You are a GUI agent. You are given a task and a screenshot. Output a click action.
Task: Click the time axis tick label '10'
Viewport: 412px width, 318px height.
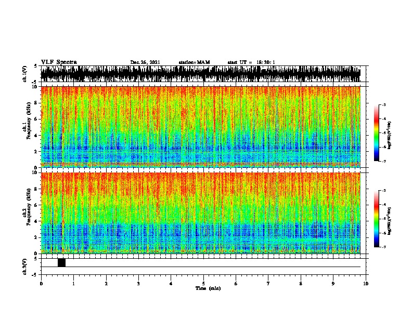pyautogui.click(x=366, y=284)
